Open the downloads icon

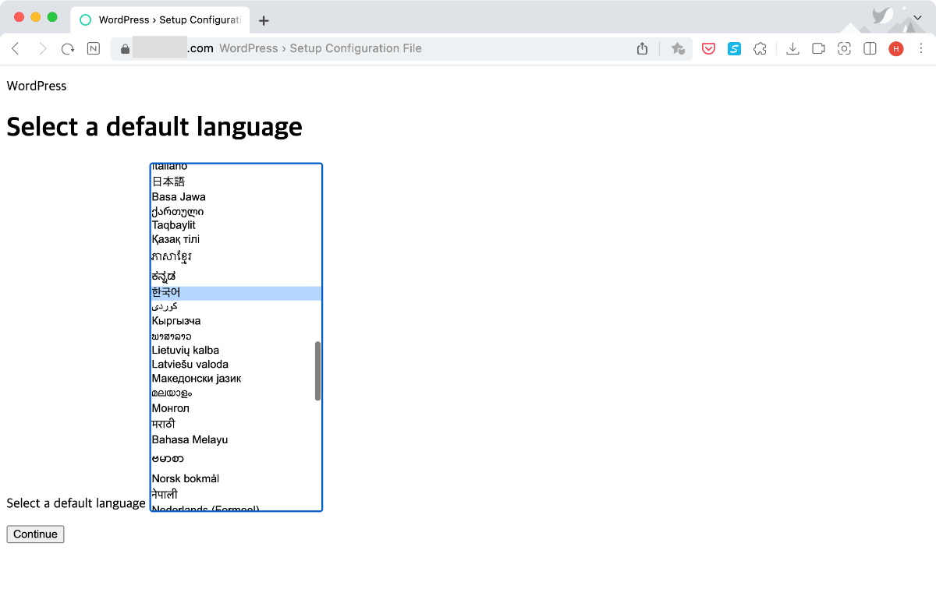point(792,48)
